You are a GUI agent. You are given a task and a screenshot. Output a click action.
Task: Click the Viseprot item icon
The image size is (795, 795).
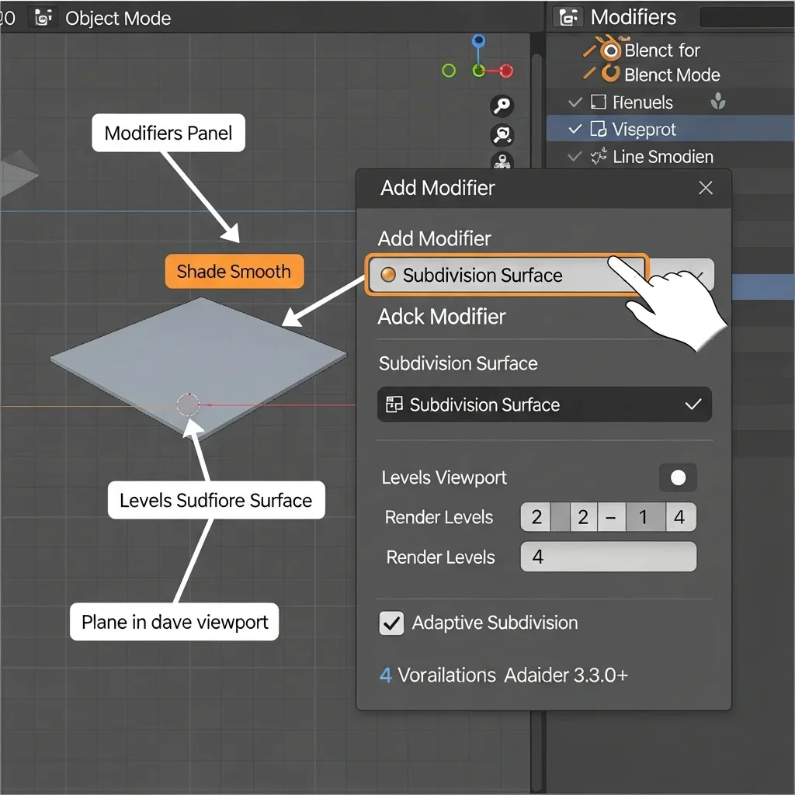[599, 130]
